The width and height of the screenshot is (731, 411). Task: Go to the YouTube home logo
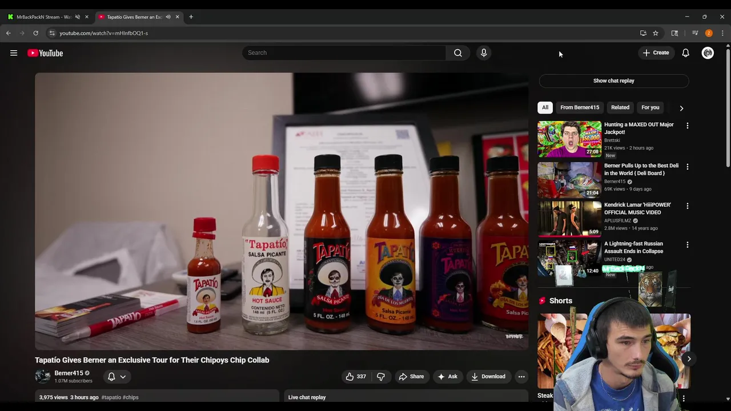(45, 53)
